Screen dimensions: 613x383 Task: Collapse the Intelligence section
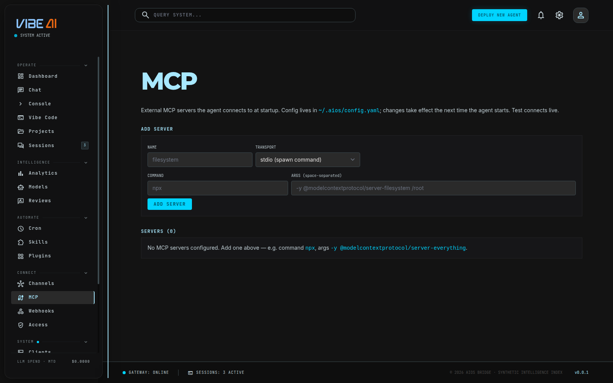pyautogui.click(x=86, y=163)
